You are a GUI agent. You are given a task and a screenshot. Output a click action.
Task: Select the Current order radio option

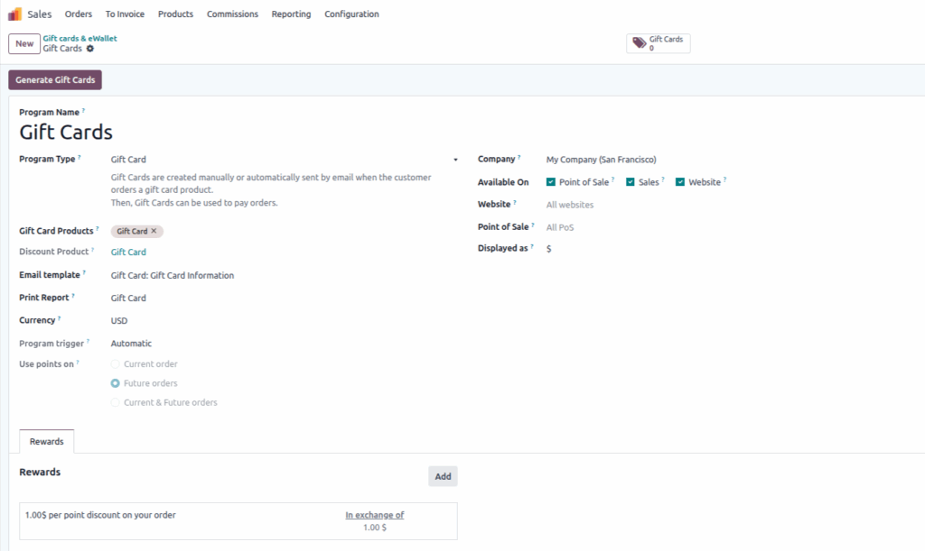(115, 363)
